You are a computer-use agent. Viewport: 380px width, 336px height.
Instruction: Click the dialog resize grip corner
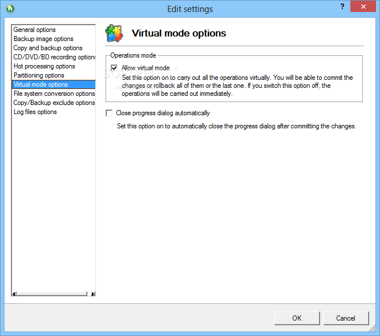[x=372, y=328]
